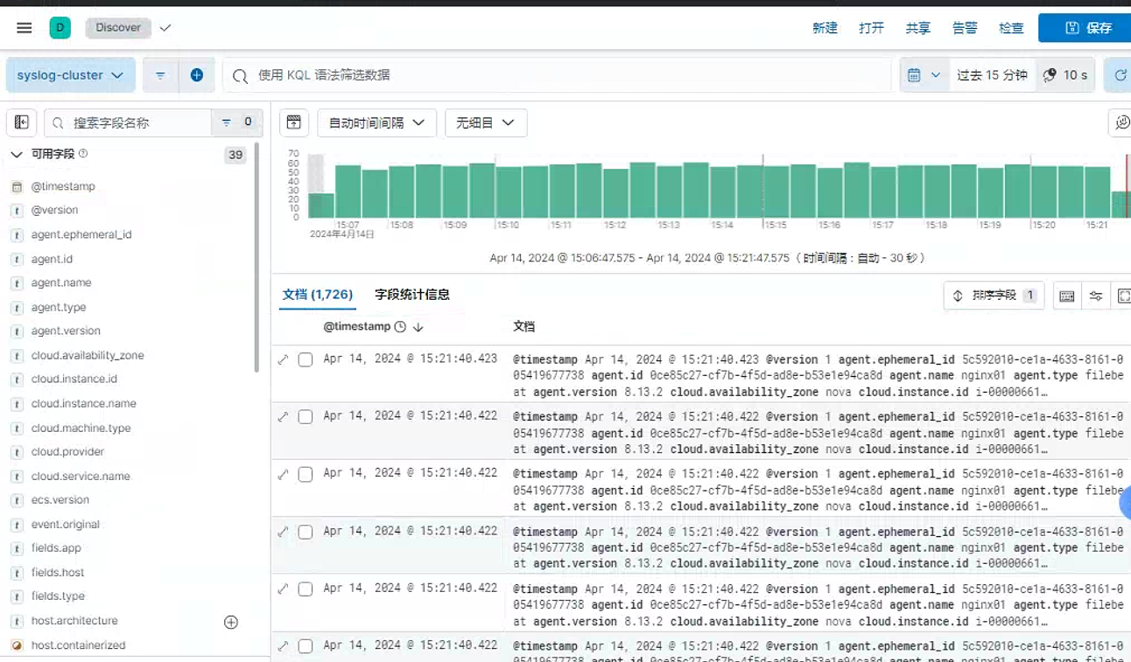Click the info icon next to 可用字段

pos(83,154)
